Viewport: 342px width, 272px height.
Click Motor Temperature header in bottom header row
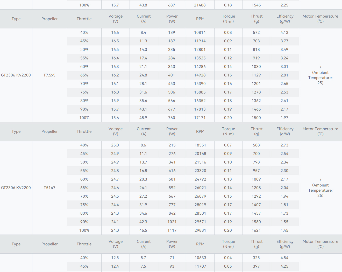[x=320, y=244]
